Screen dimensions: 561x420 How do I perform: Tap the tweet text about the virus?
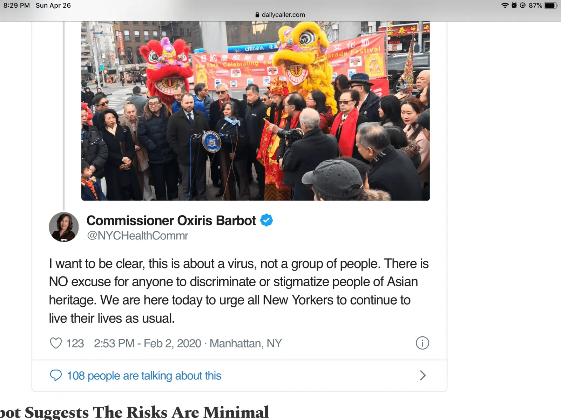tap(239, 291)
